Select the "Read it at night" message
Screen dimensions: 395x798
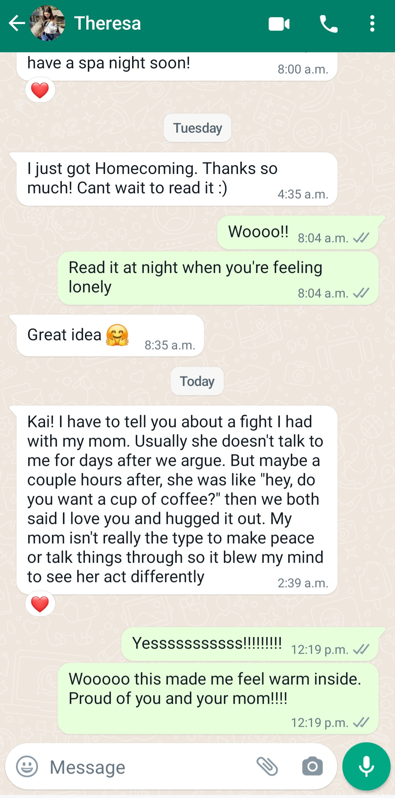tap(218, 278)
